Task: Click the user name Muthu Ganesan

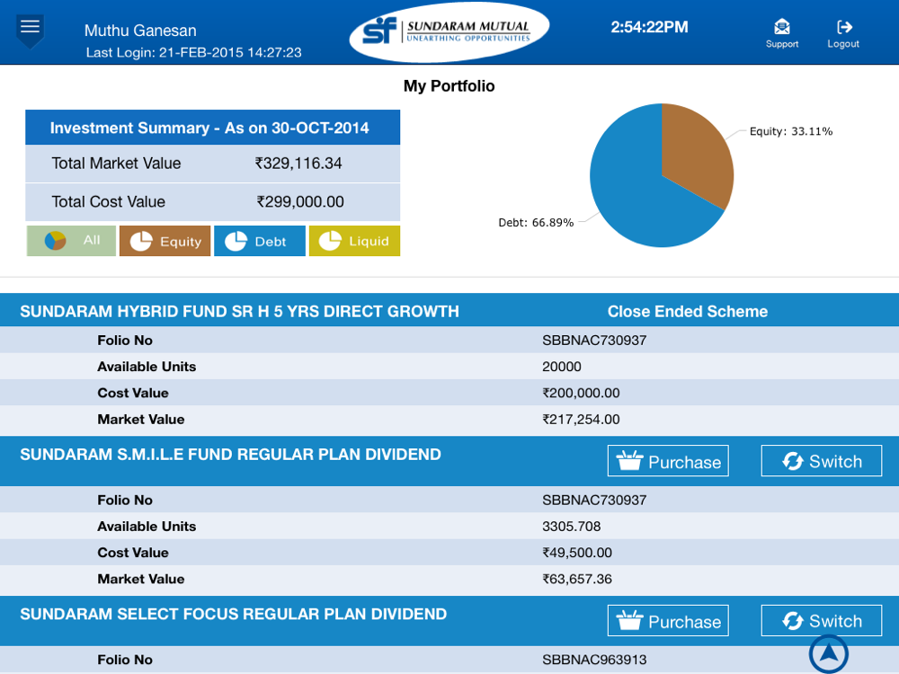Action: (x=140, y=31)
